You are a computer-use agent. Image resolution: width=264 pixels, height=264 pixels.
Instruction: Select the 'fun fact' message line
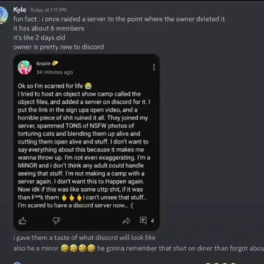pyautogui.click(x=119, y=19)
